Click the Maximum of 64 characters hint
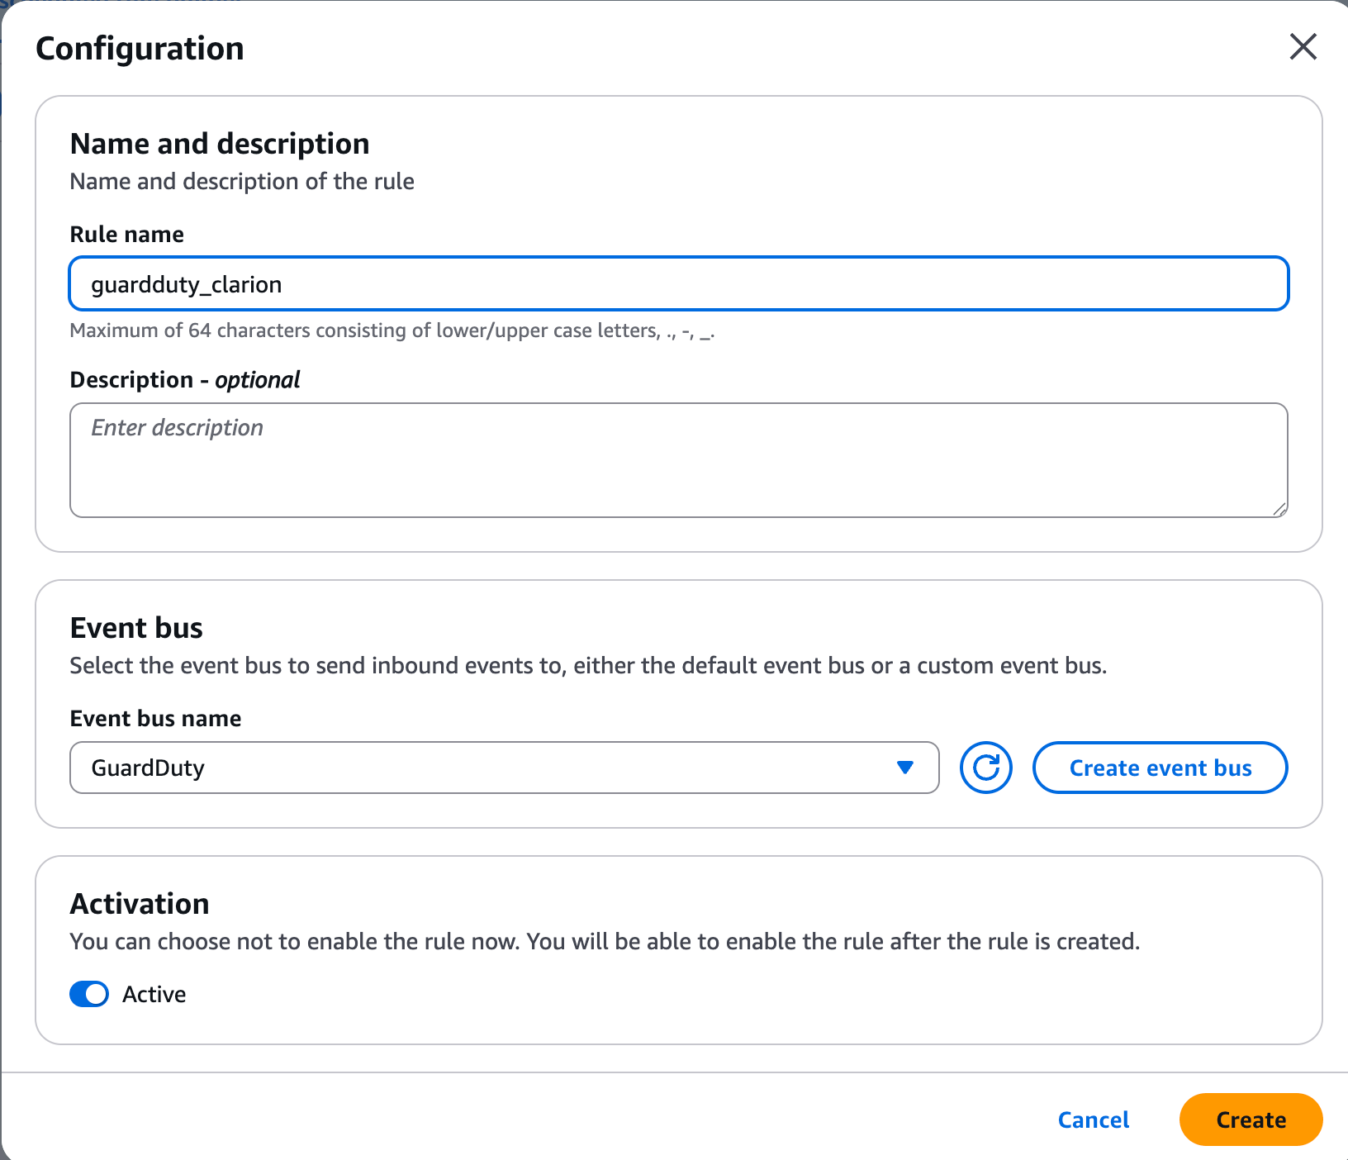Screen dimensions: 1348x1160 [392, 330]
